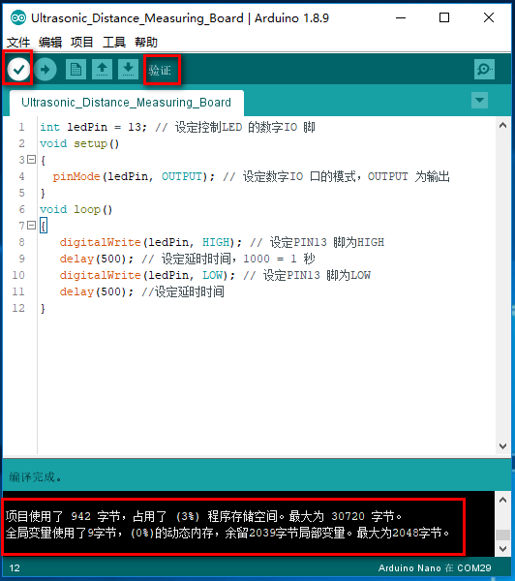Click 'pinMode(ledPin, OUTPUT);' on line 4
This screenshot has height=581, width=515.
134,176
